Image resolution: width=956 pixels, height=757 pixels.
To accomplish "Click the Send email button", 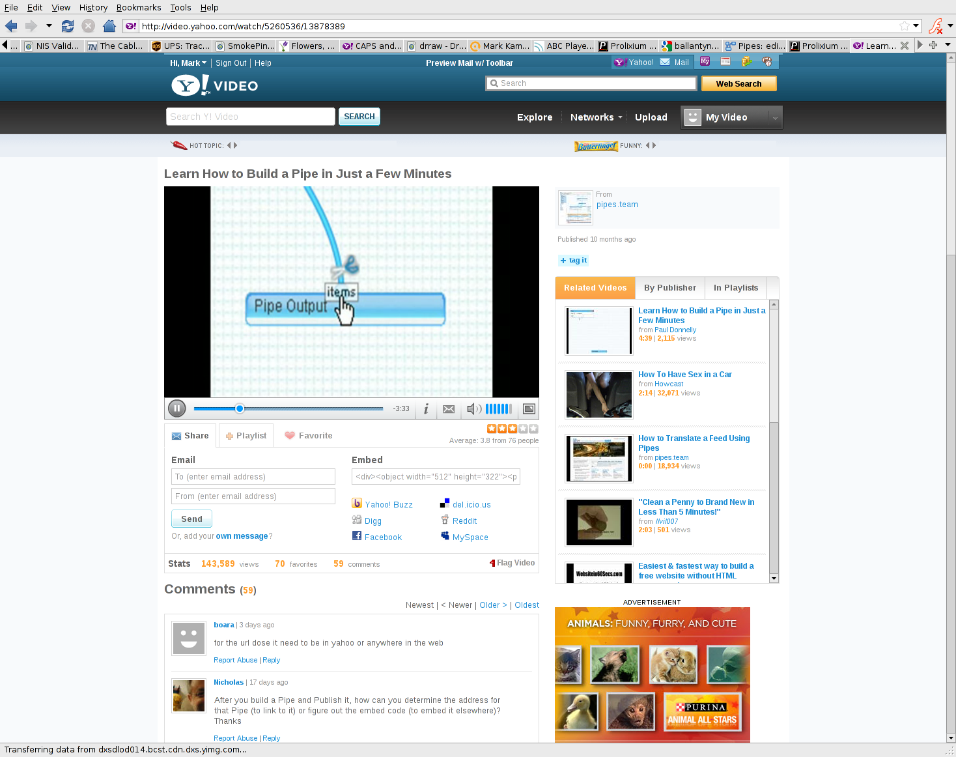I will [x=191, y=519].
